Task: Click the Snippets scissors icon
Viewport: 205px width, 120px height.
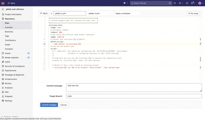Action: coord(3,96)
